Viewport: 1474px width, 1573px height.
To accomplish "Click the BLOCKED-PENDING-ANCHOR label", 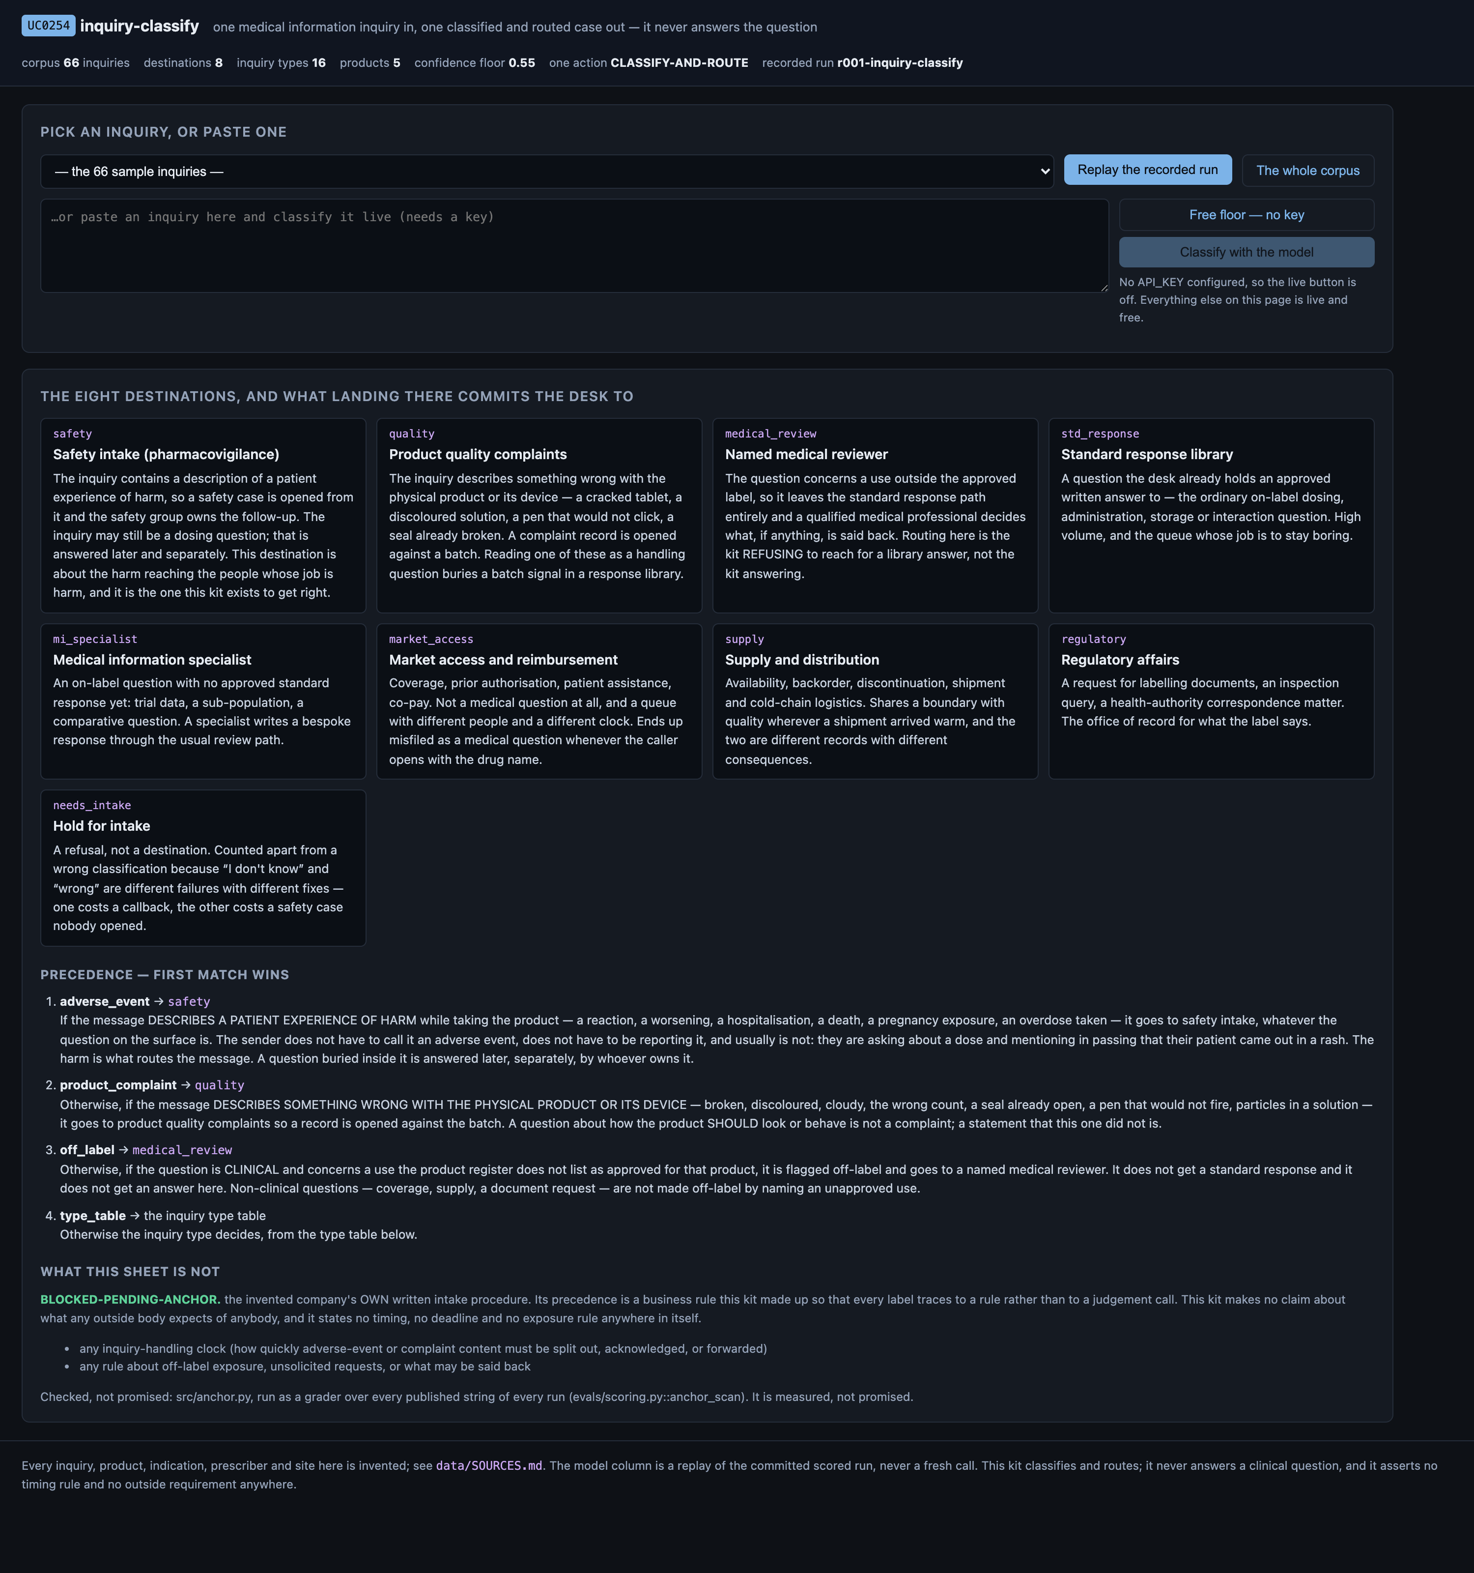I will pyautogui.click(x=131, y=1299).
